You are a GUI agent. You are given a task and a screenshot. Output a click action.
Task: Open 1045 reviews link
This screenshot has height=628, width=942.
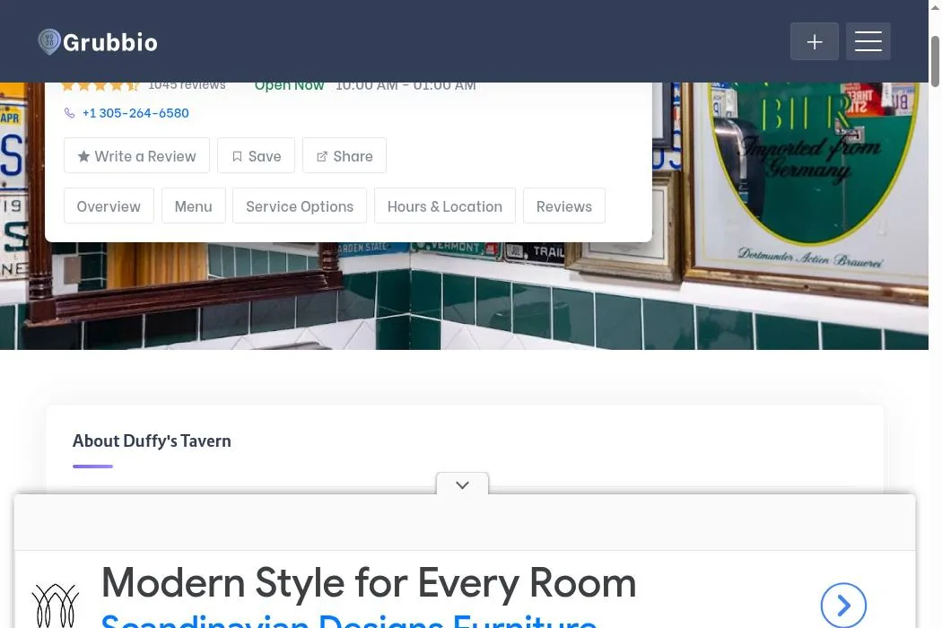coord(187,85)
